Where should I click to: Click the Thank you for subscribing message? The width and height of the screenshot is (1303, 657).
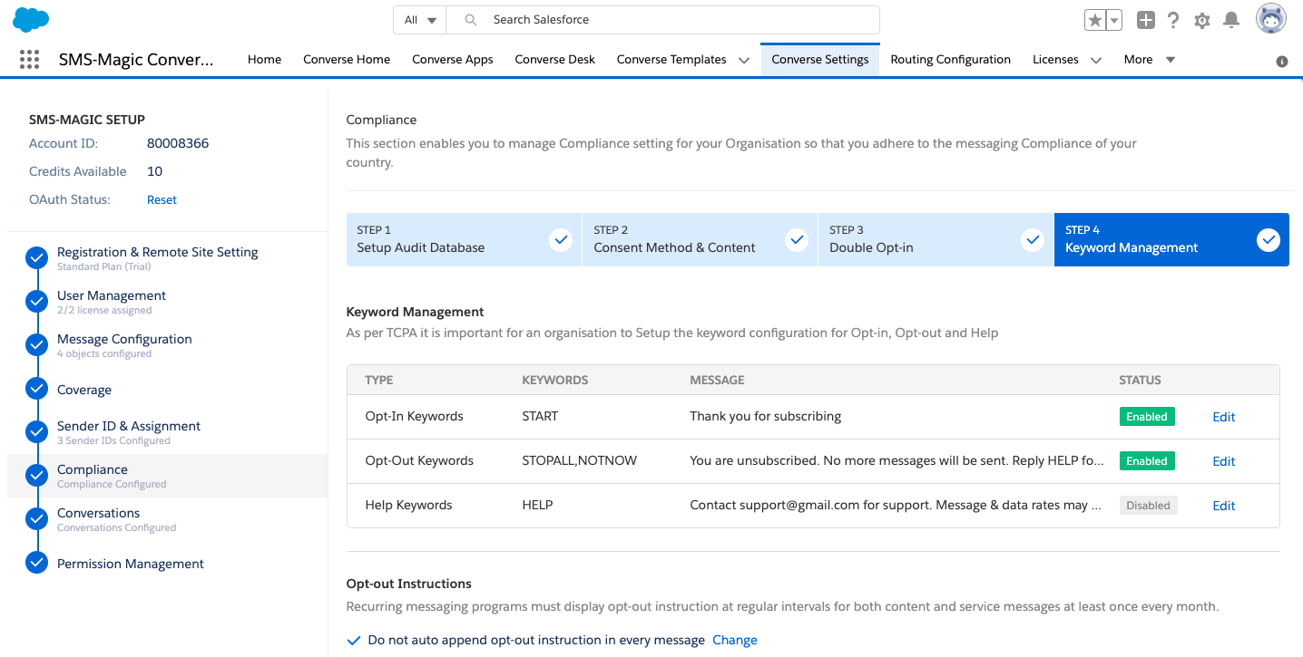tap(766, 417)
